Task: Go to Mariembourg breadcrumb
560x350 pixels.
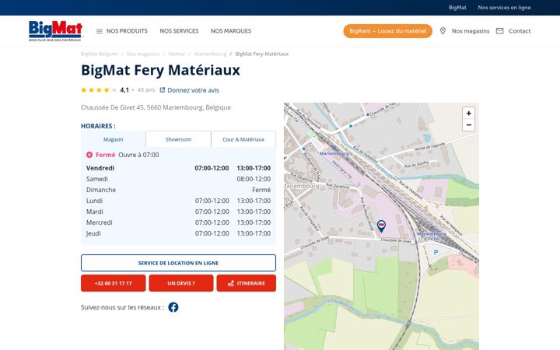Action: click(210, 54)
